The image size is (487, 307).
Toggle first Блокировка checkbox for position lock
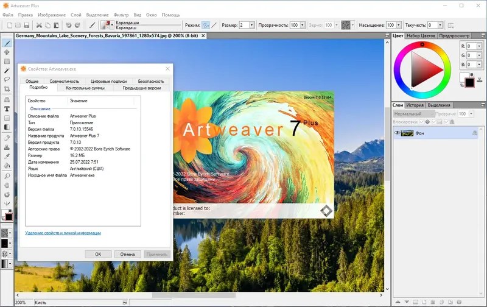(x=422, y=122)
